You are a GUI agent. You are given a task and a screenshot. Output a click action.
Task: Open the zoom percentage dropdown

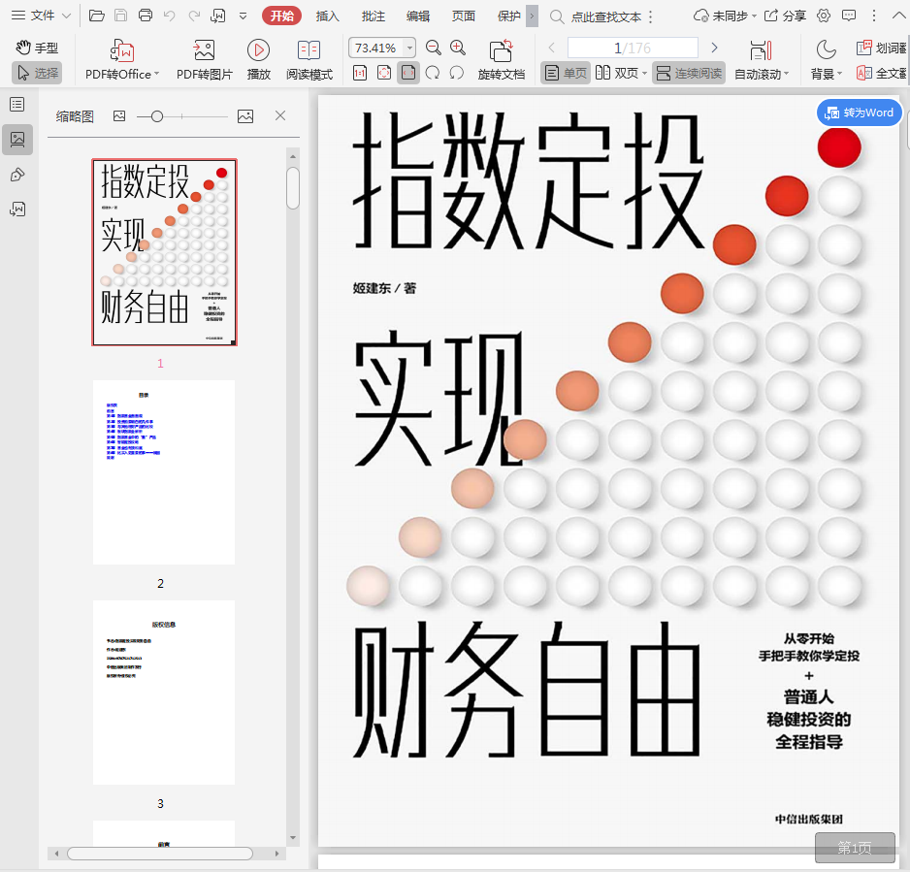click(409, 48)
